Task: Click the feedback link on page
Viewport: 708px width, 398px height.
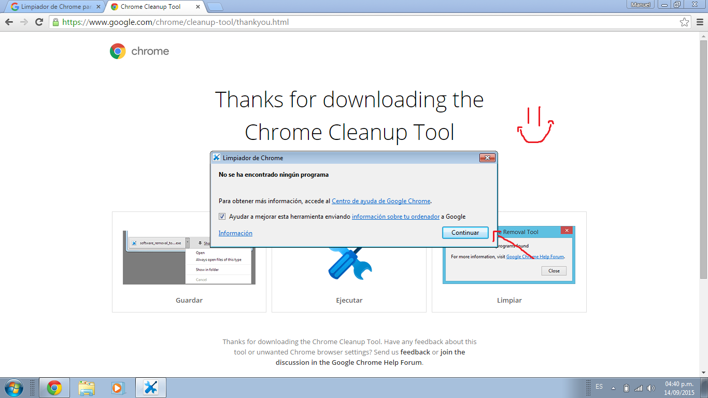Action: [x=415, y=352]
